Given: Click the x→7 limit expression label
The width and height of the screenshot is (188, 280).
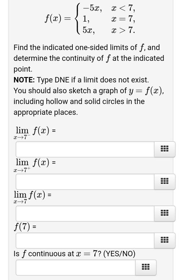Looking at the screenshot, I should click(32, 197).
